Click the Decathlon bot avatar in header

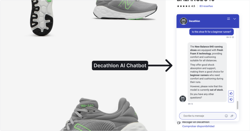(x=184, y=21)
